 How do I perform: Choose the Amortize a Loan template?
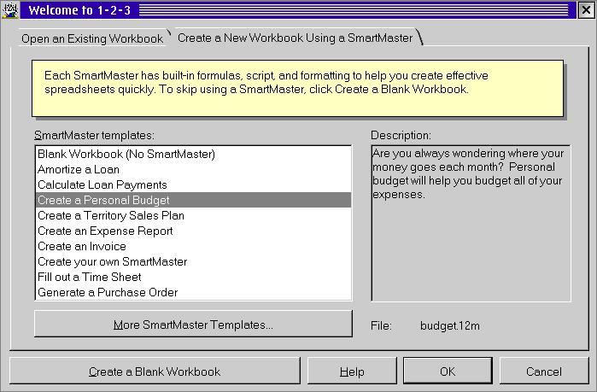pos(193,169)
